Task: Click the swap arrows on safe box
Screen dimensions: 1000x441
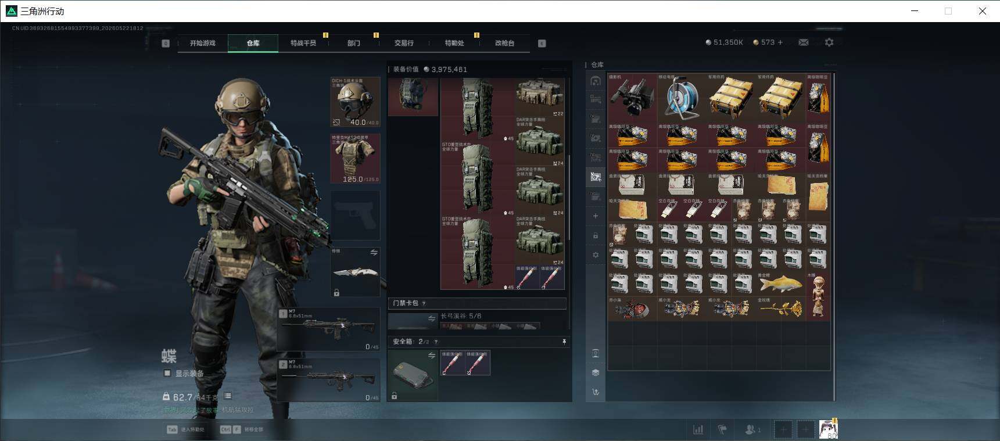Action: (432, 356)
